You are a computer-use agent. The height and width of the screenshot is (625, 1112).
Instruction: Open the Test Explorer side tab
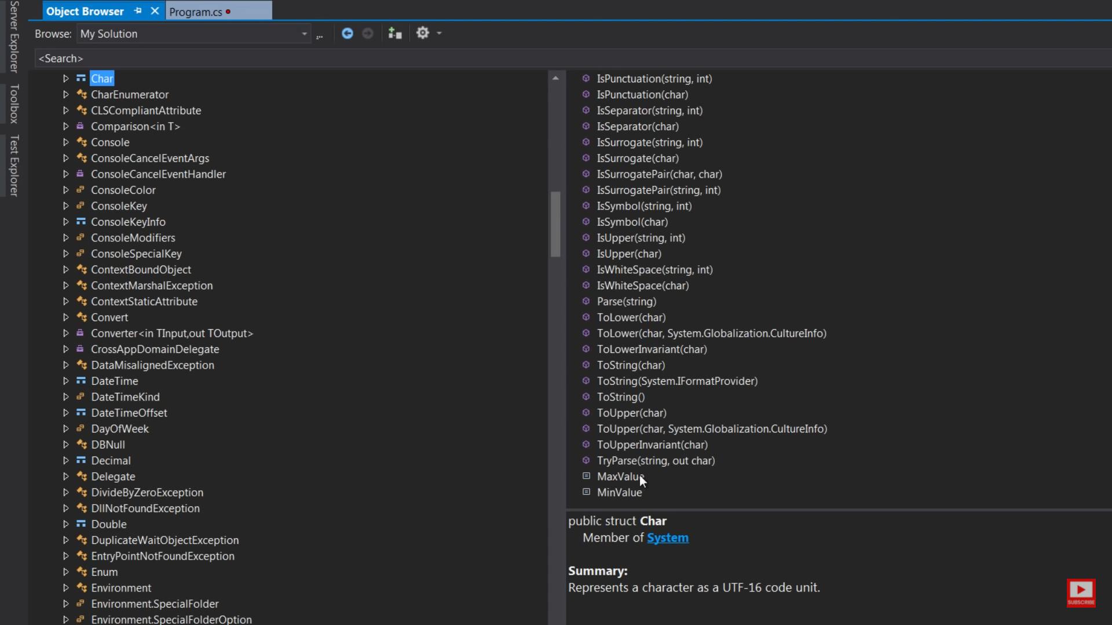[14, 166]
